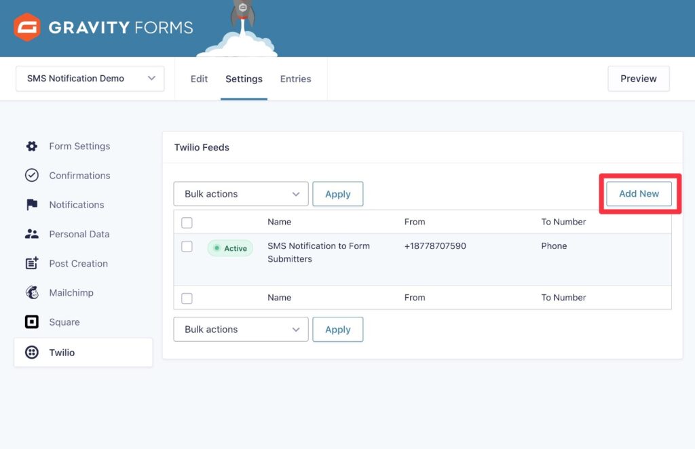
Task: Check the select-all checkbox in table footer
Action: pyautogui.click(x=187, y=298)
